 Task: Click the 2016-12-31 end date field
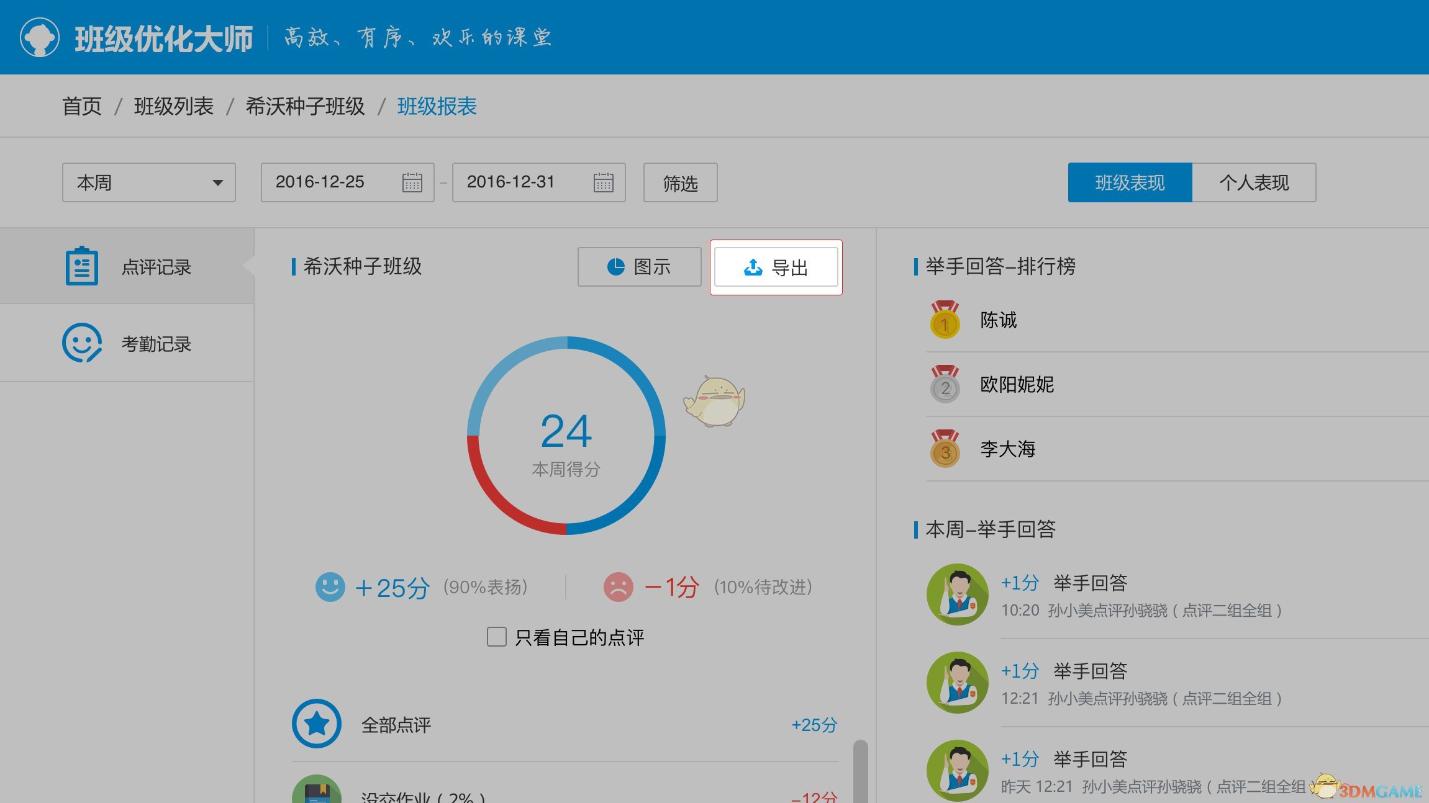(x=539, y=182)
